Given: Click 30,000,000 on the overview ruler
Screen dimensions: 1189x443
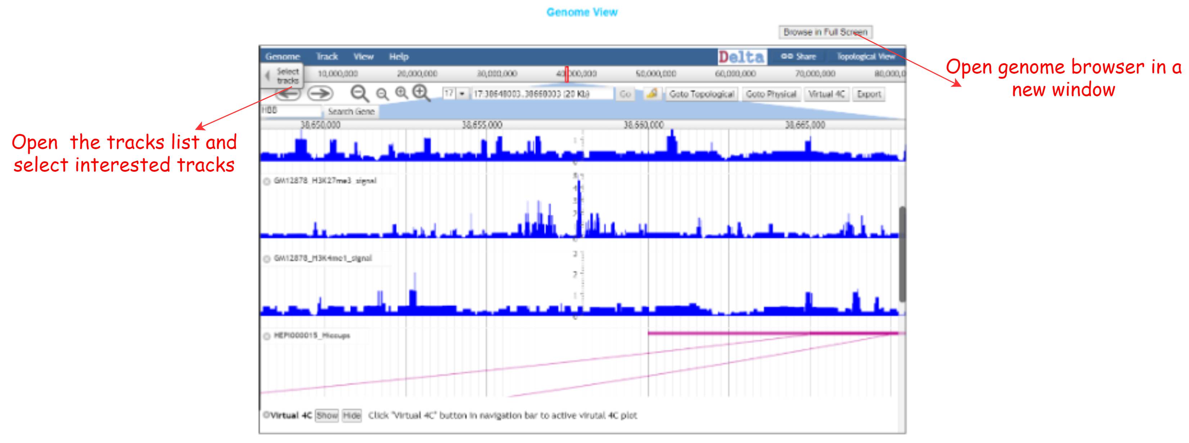Looking at the screenshot, I should pos(497,74).
